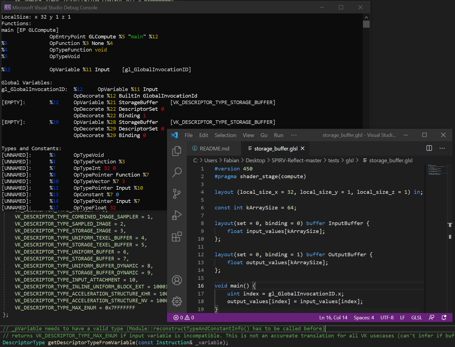Click 'VK_DESCRIPTOR_TYPE_MAX_ENUM = 0x7FFFFFFF' line

pyautogui.click(x=75, y=308)
